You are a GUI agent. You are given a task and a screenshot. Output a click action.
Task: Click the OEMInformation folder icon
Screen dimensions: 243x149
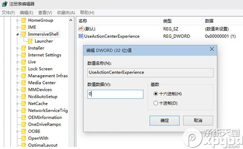tap(24, 118)
